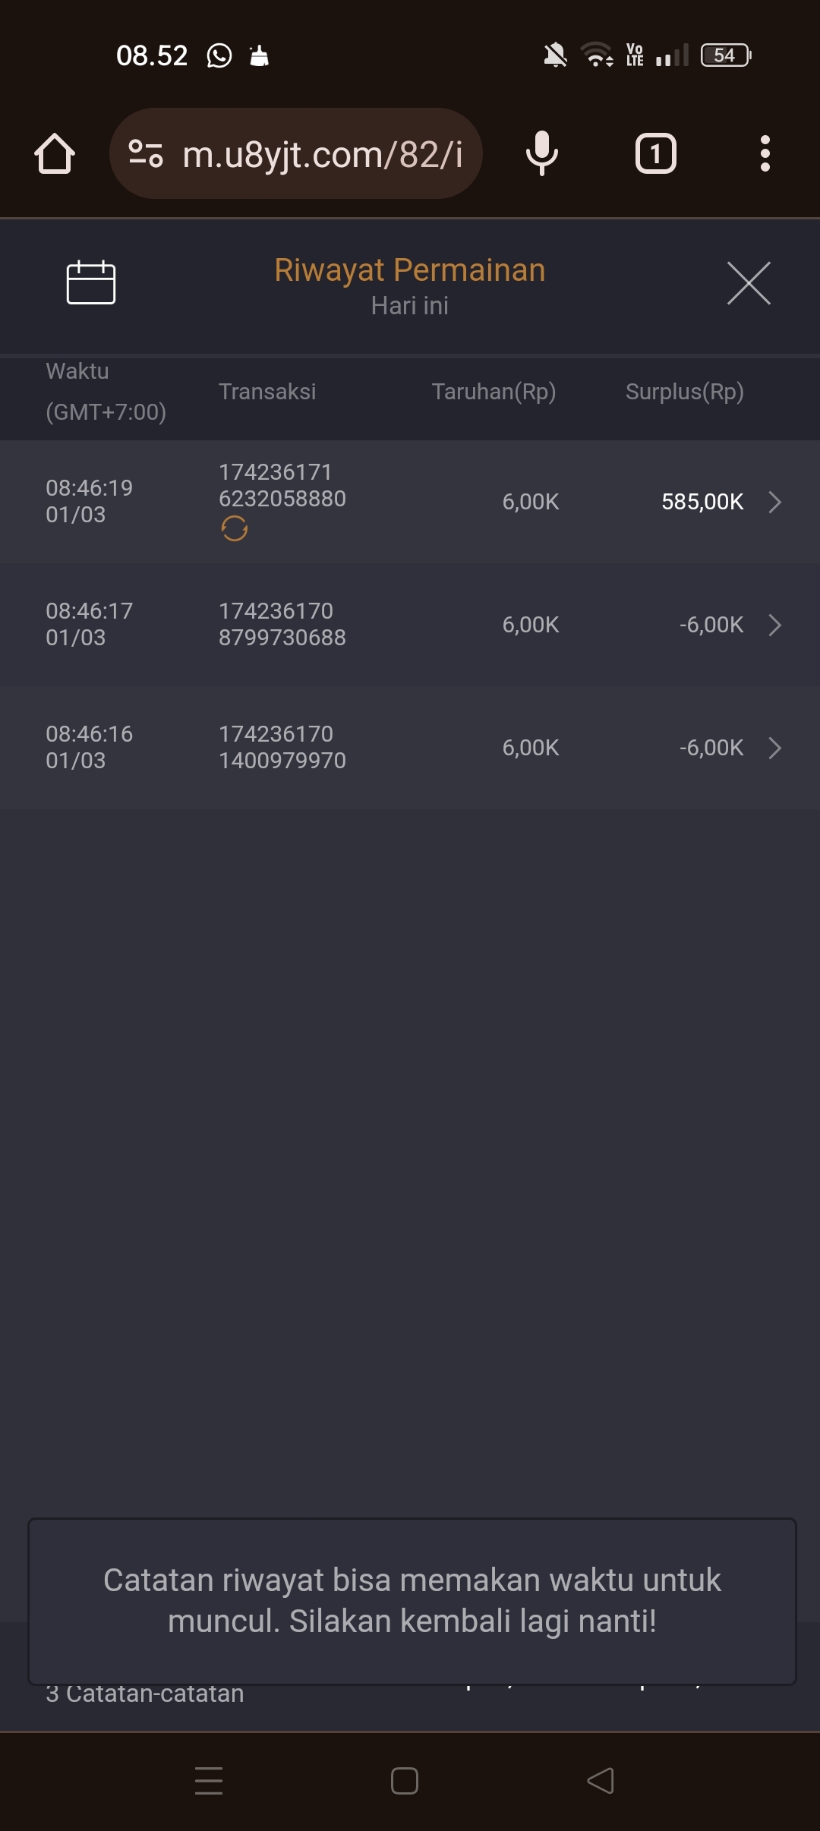Tap the microphone voice search icon
Viewport: 820px width, 1831px height.
click(x=541, y=154)
